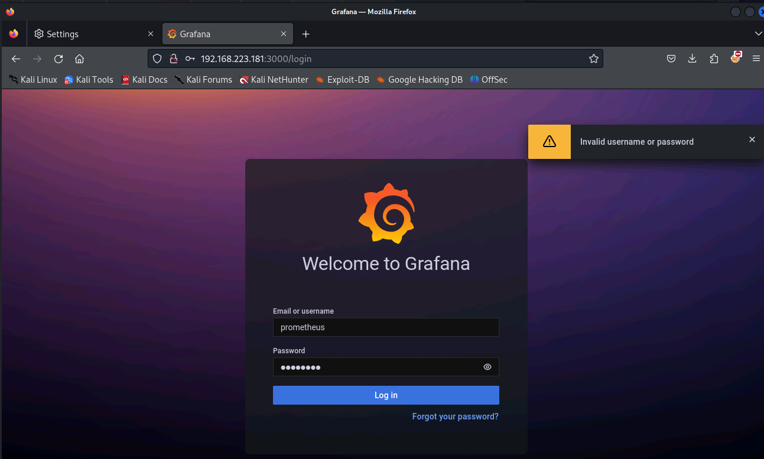Select the Grafana tab

(x=227, y=34)
